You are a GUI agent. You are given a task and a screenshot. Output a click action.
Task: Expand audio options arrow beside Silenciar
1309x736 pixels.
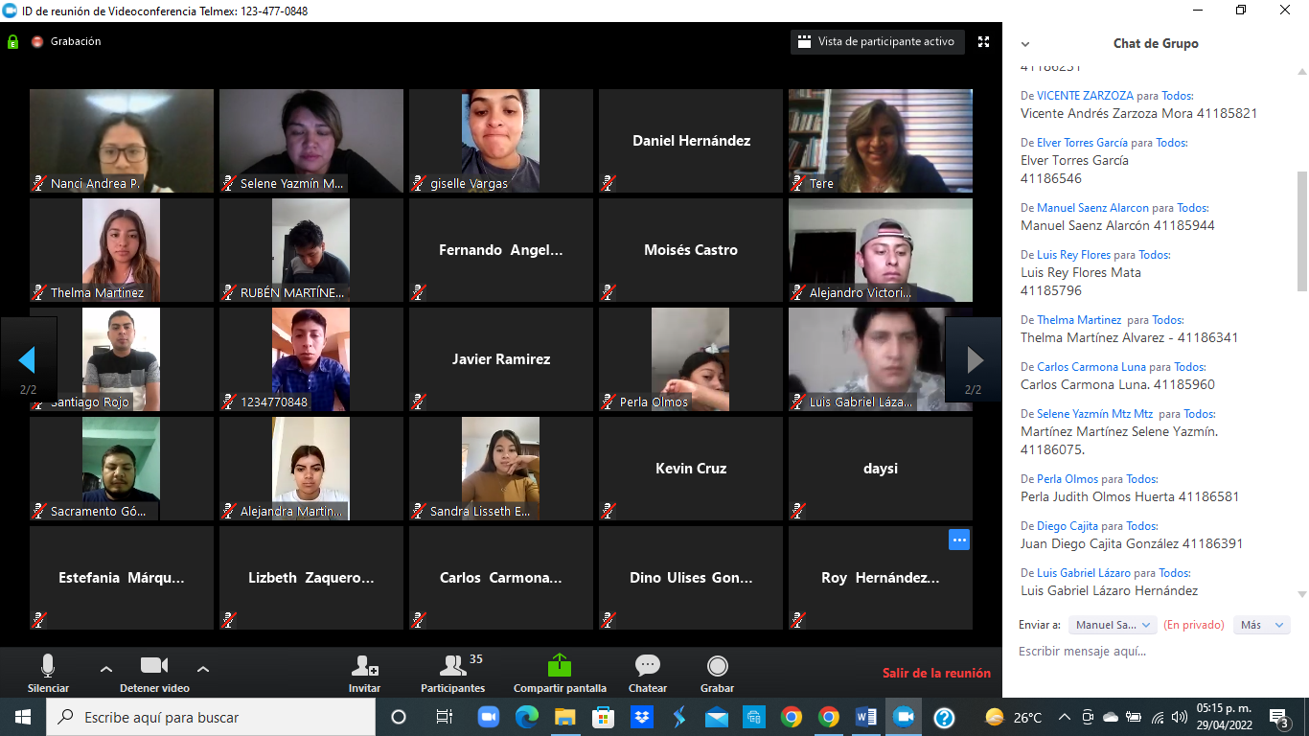pos(106,669)
